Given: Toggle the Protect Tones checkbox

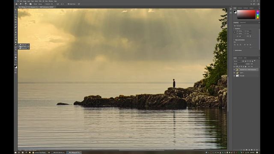Looking at the screenshot, I should coord(68,4).
